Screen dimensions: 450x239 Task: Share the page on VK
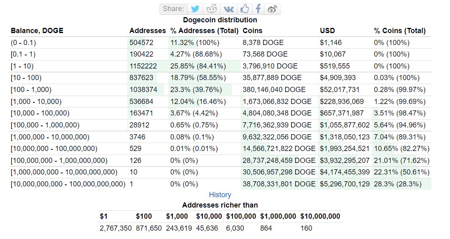pyautogui.click(x=228, y=9)
